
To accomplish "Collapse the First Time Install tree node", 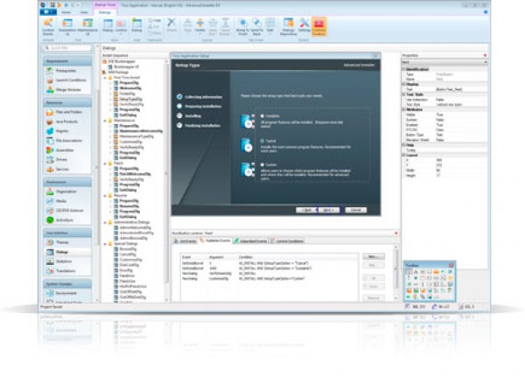I will pos(107,79).
